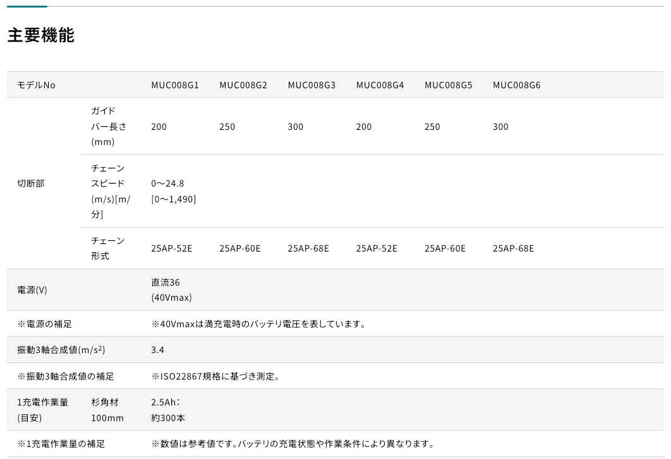671x459 pixels.
Task: Click the 電源(V) row label
Action: tap(32, 291)
